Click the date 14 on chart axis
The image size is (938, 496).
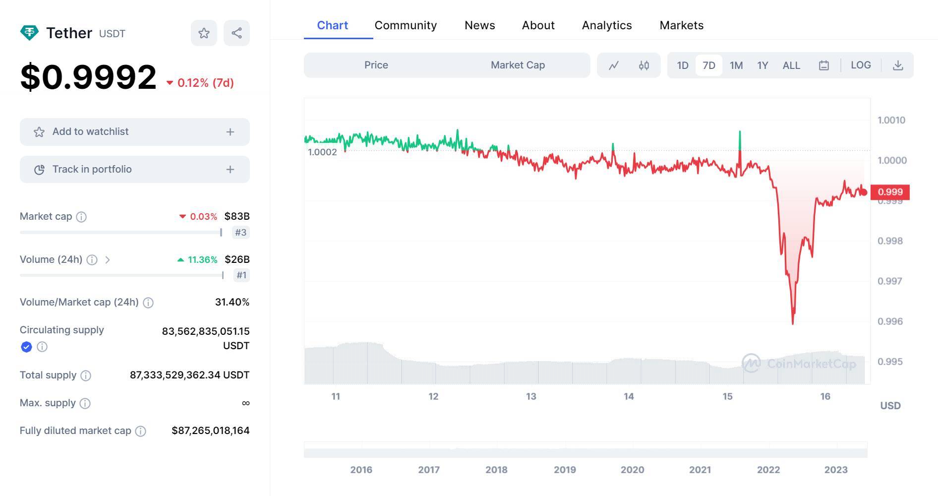click(x=629, y=396)
